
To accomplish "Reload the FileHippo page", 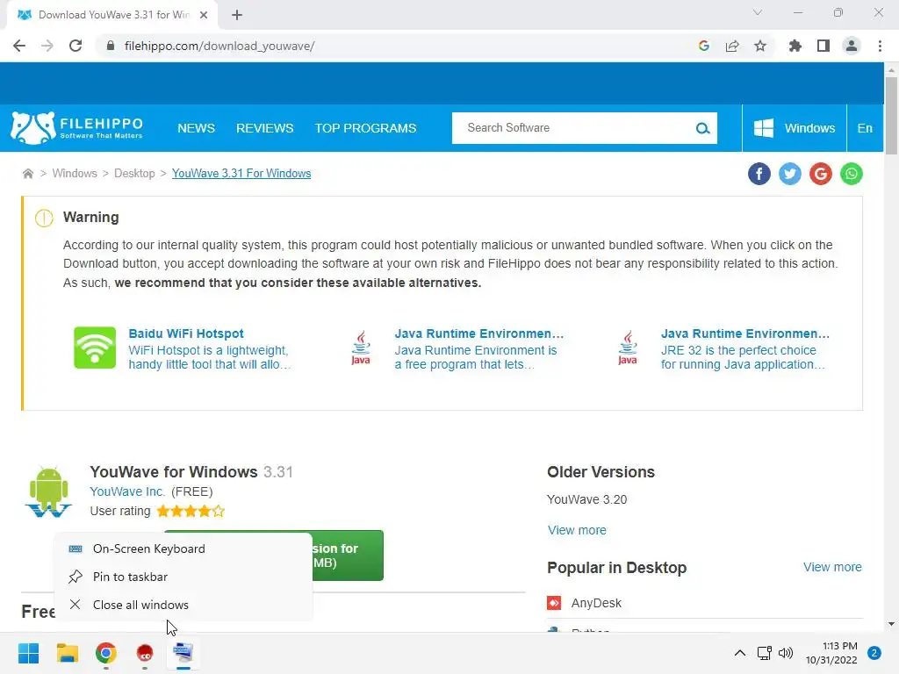I will 76,46.
